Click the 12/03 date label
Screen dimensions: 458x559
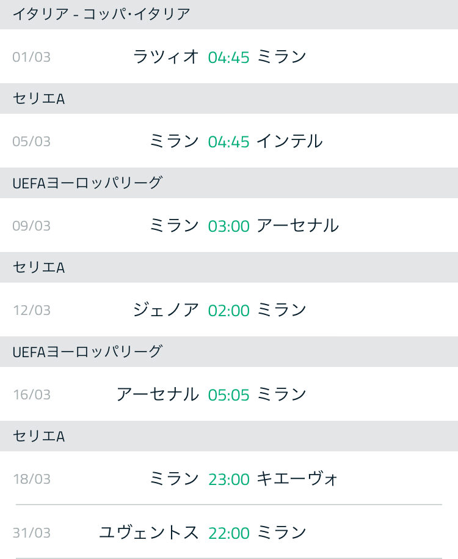pyautogui.click(x=32, y=310)
